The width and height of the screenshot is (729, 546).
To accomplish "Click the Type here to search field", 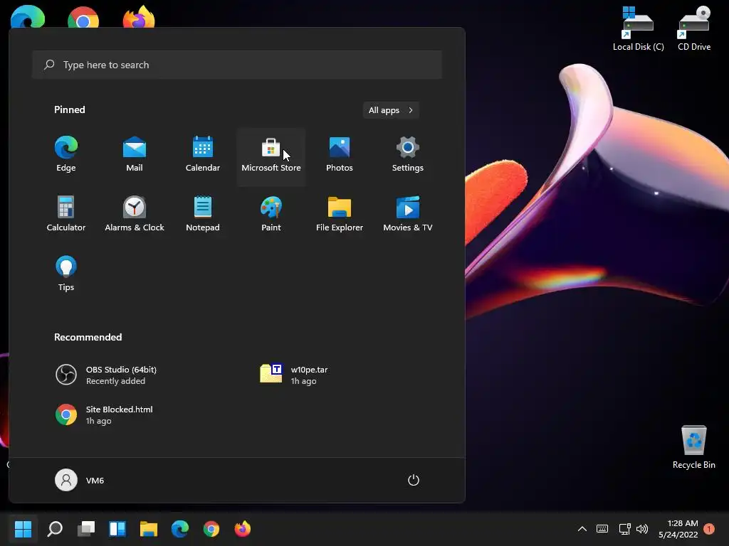I will 237,65.
